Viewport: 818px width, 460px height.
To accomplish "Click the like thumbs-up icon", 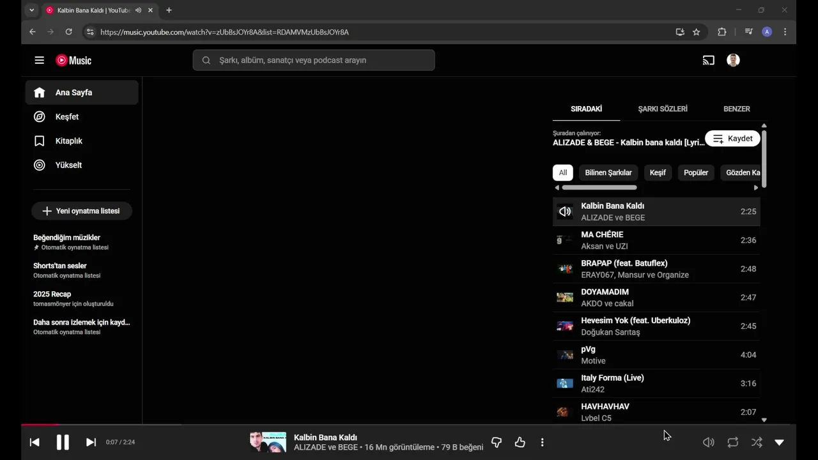I will [520, 442].
